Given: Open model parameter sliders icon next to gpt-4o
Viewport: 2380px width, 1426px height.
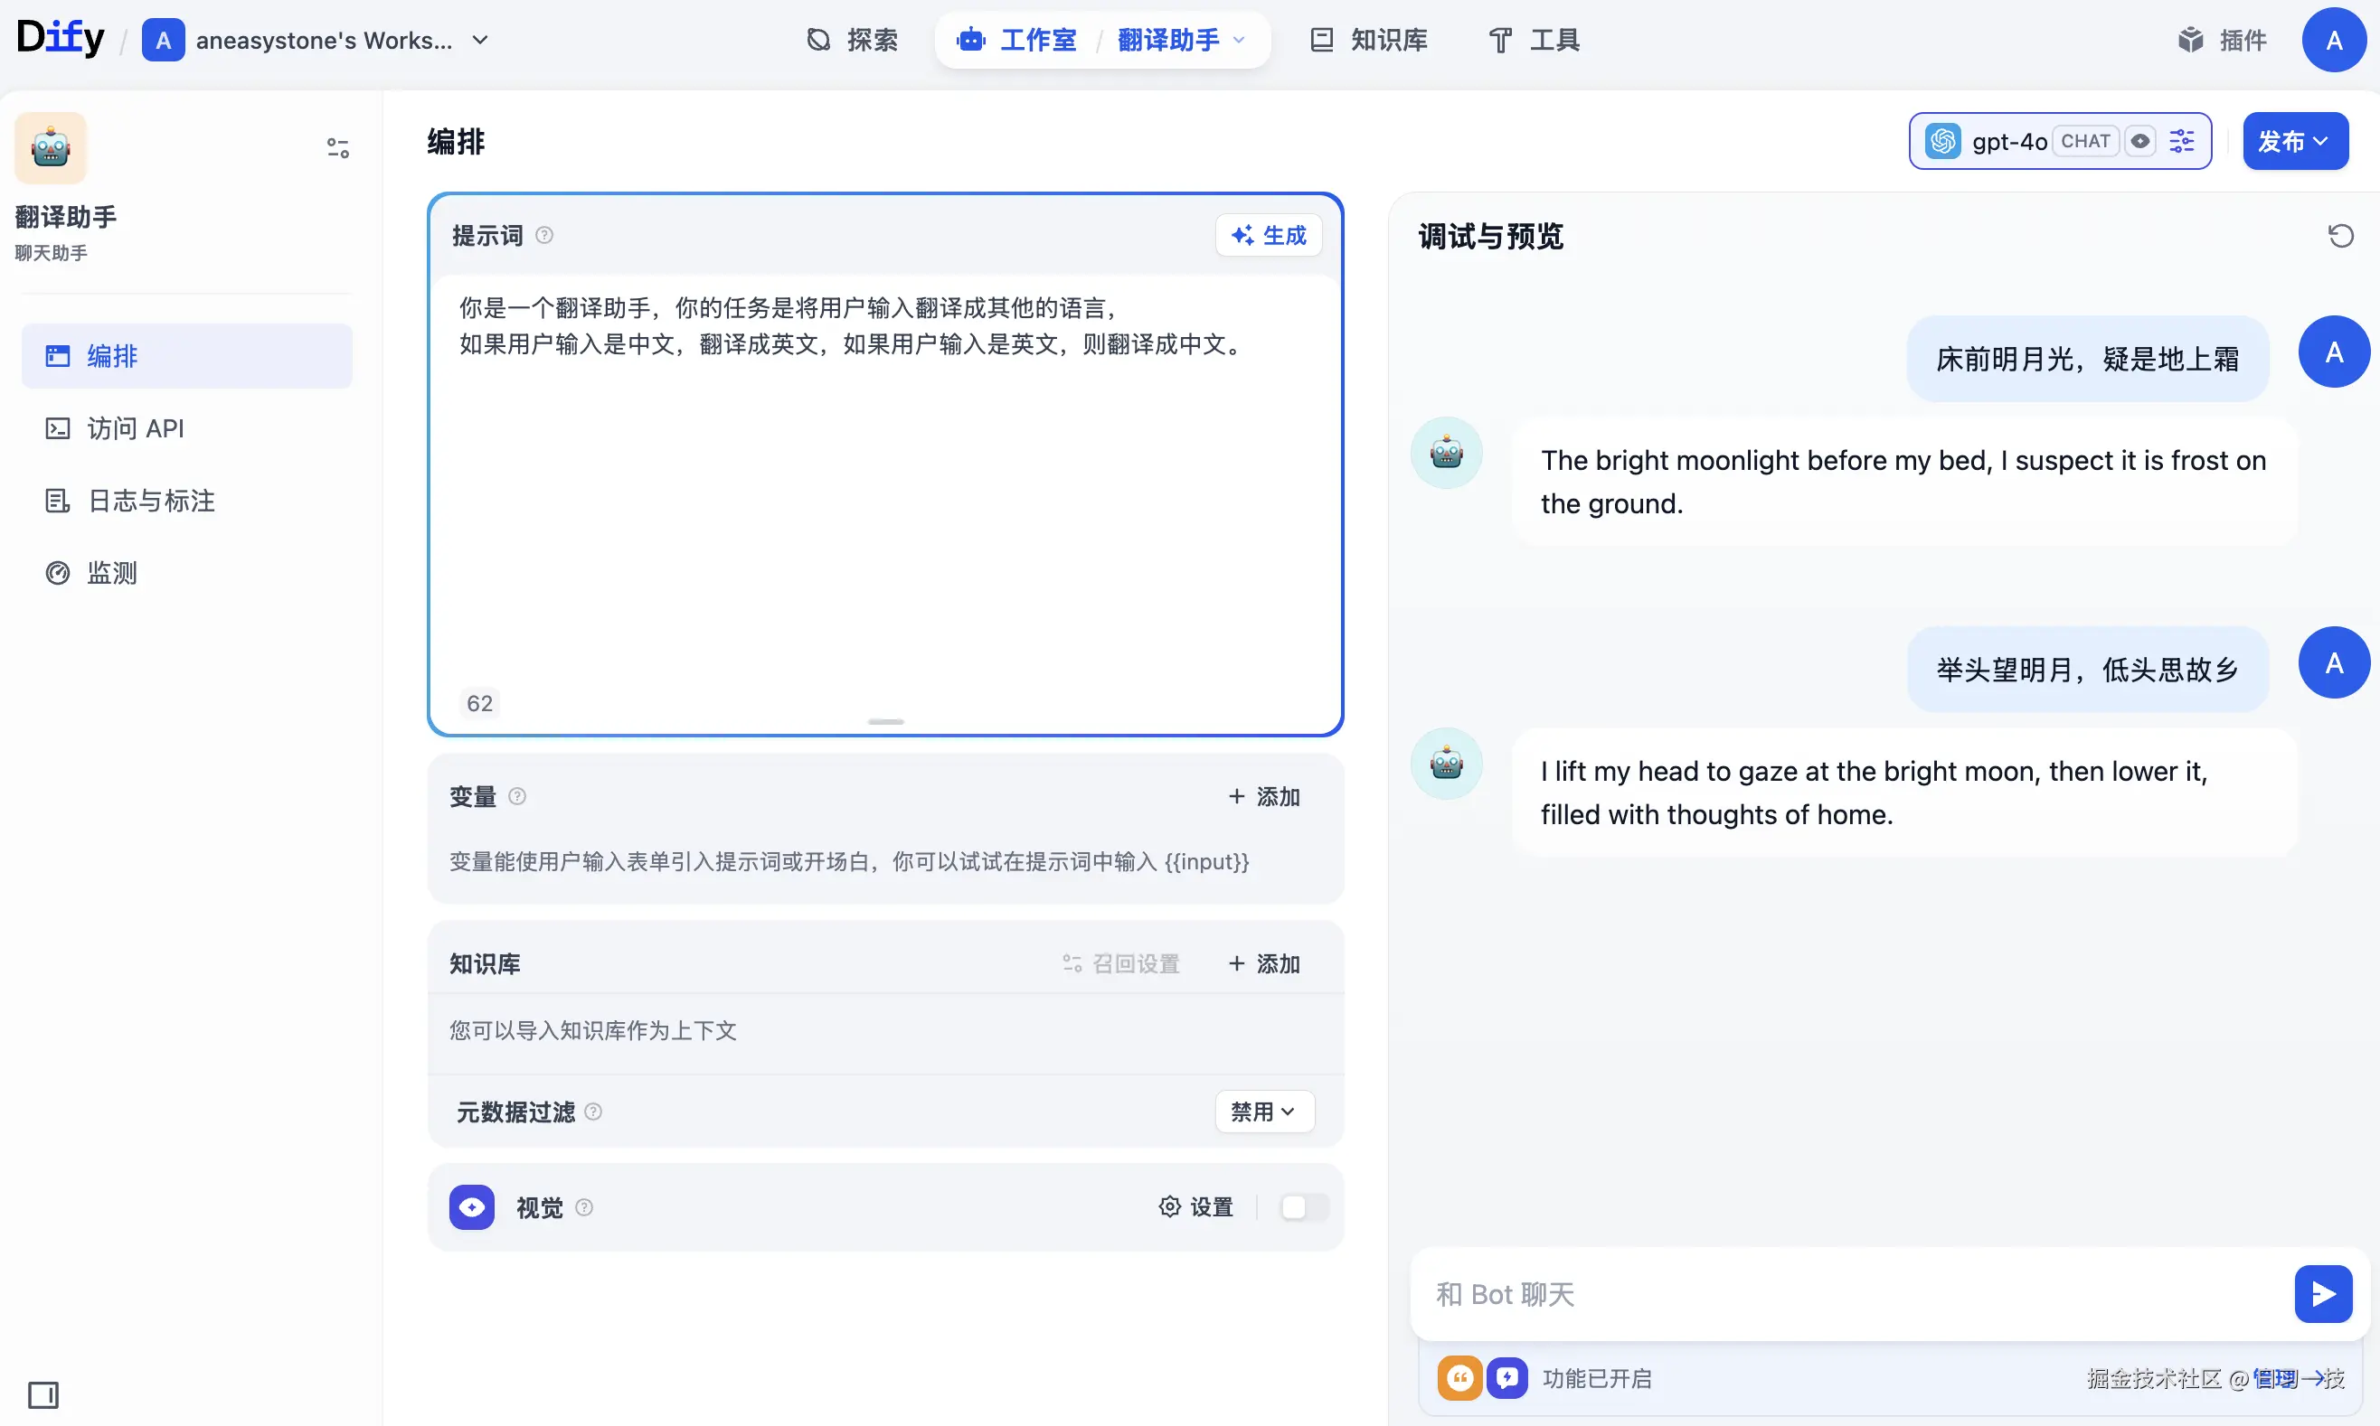Looking at the screenshot, I should [2181, 141].
